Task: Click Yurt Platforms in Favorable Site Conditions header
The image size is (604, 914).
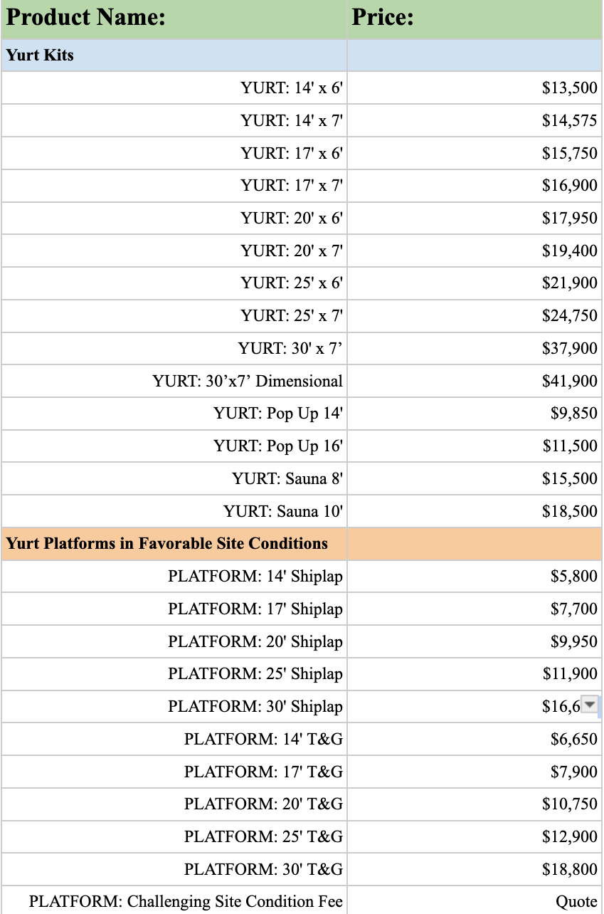Action: (x=174, y=544)
